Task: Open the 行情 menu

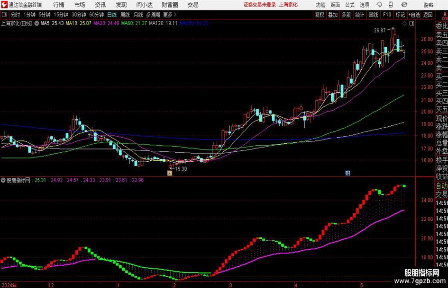Action: point(59,5)
